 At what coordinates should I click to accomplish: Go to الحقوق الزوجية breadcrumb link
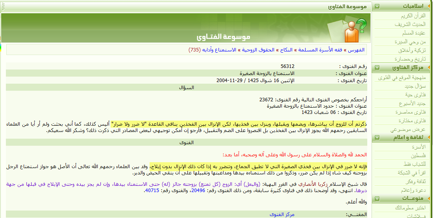click(258, 50)
